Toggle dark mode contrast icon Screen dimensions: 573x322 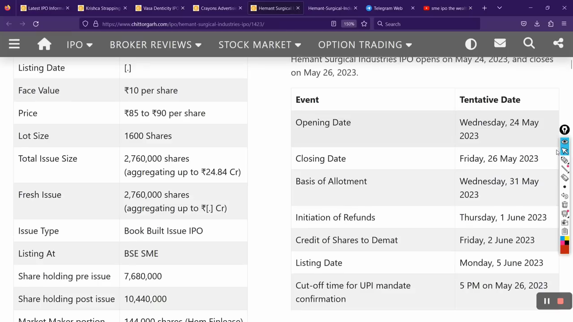click(470, 44)
